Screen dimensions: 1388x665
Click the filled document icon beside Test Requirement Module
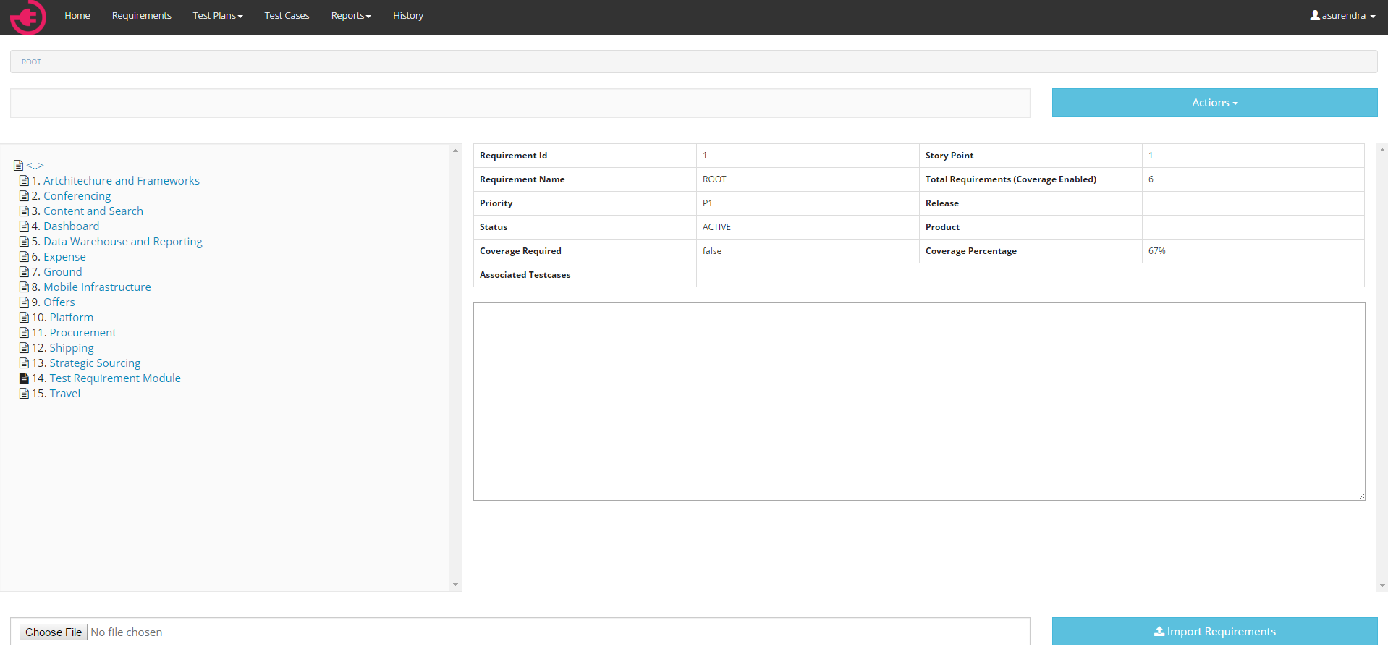pos(24,378)
